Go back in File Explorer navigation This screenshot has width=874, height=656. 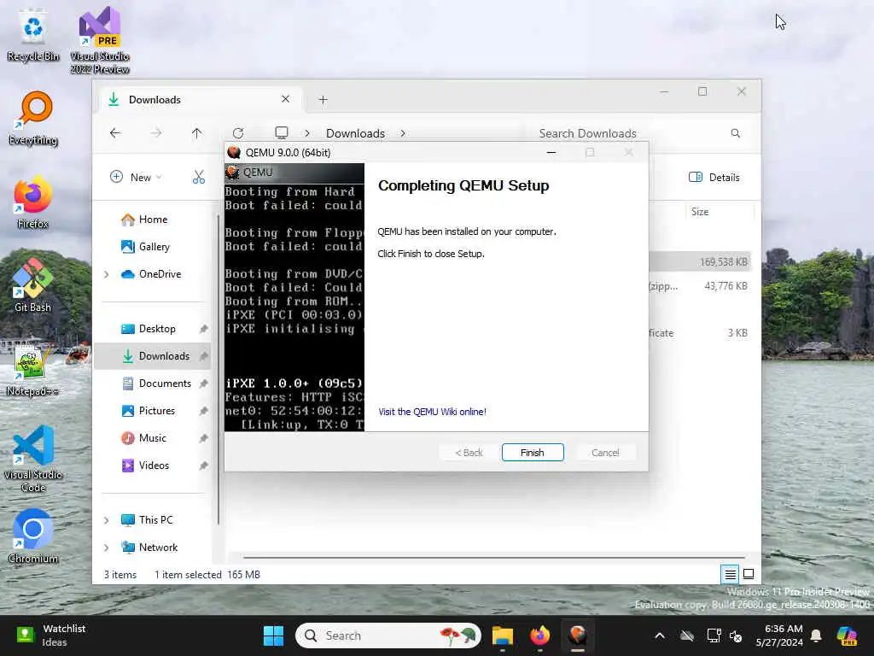click(115, 133)
